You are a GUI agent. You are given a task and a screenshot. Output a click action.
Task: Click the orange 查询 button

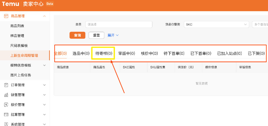[77, 35]
